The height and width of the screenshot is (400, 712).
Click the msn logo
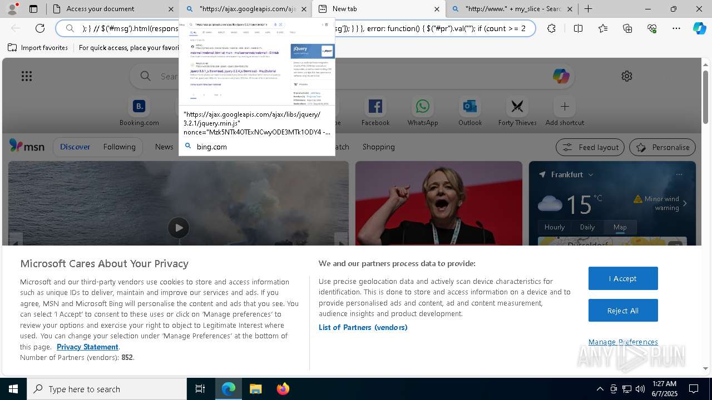point(27,146)
